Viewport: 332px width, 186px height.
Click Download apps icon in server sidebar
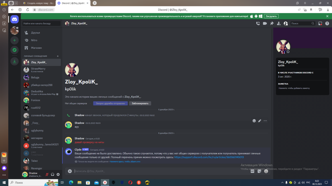[14, 61]
